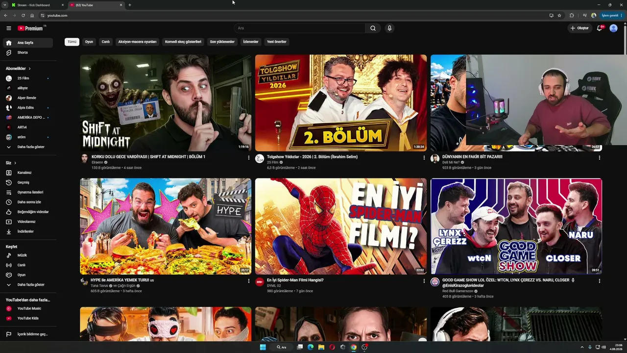Go back with the browser back arrow
Viewport: 627px width, 353px height.
(x=5, y=16)
